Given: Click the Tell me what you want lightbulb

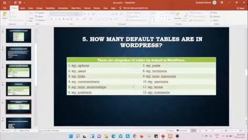Looking at the screenshot, I should (120, 8).
